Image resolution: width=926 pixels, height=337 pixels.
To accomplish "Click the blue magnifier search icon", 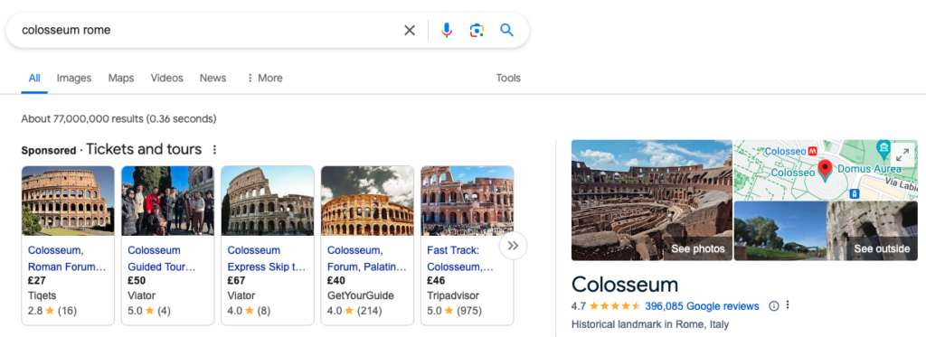I will pyautogui.click(x=506, y=30).
